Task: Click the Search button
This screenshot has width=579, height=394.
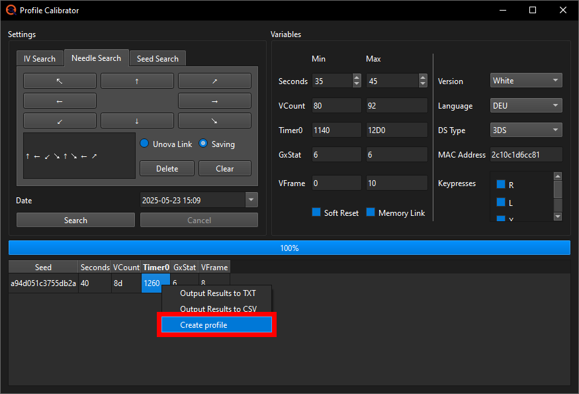Action: pos(75,219)
